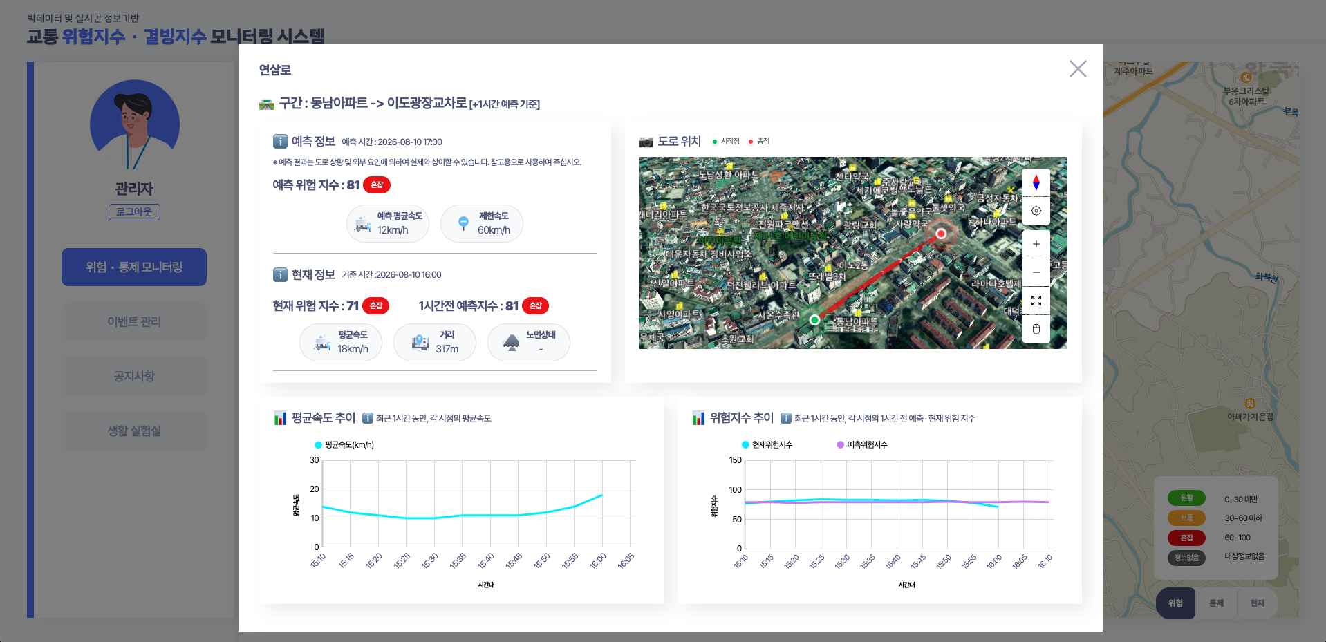Click the info icon next to 예측 정보
1326x642 pixels.
point(280,142)
